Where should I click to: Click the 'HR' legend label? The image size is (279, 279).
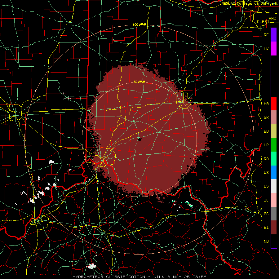(266, 145)
